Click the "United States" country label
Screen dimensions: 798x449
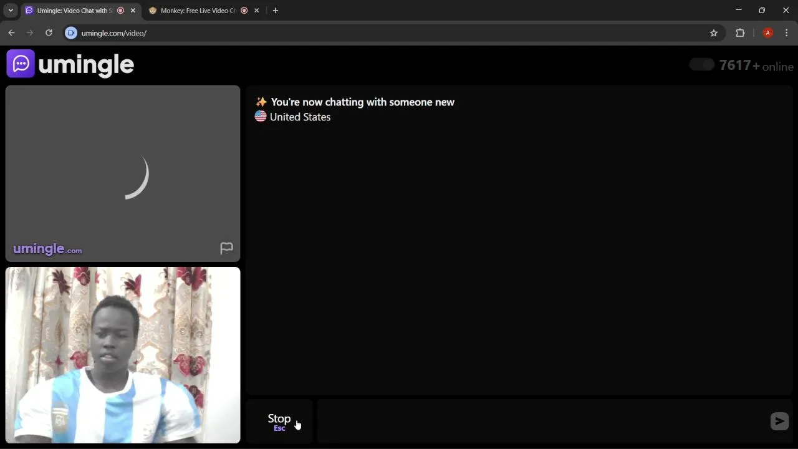(300, 117)
